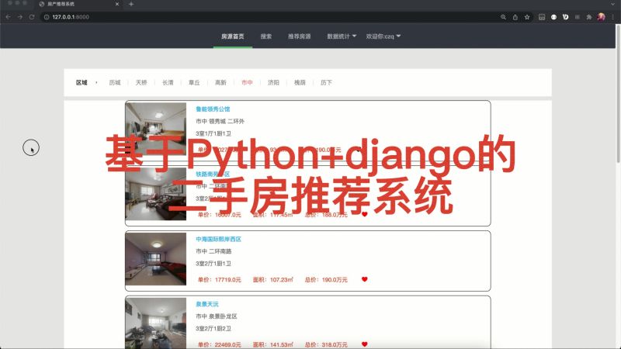Favorite the 中海国际熙岸西区 listing heart

[364, 279]
